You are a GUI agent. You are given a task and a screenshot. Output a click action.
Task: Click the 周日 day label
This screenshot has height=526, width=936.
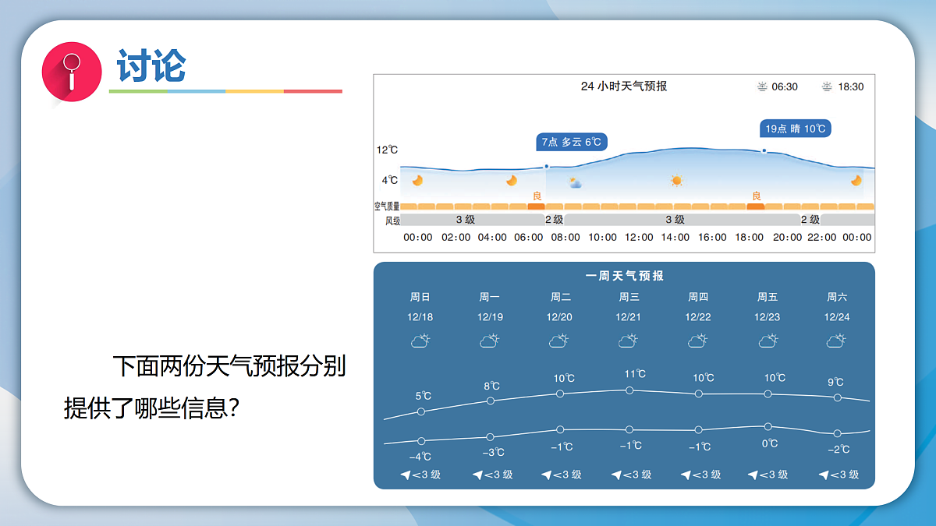[420, 297]
